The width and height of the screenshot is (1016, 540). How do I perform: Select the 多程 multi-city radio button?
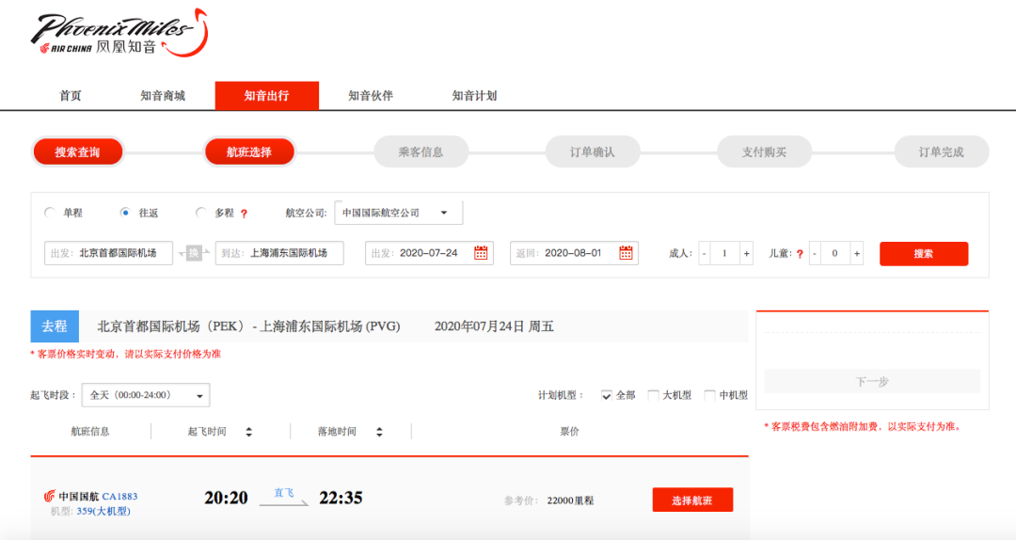(x=201, y=213)
